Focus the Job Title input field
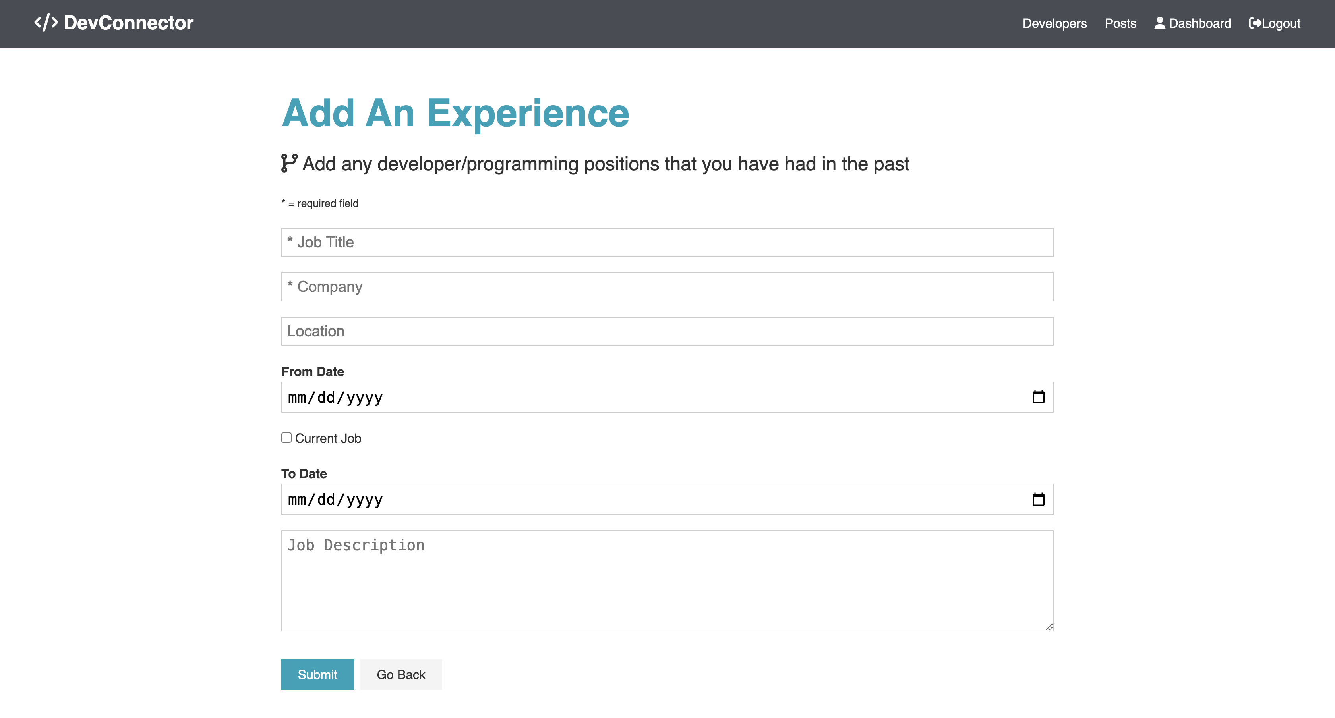The height and width of the screenshot is (718, 1335). click(x=667, y=242)
